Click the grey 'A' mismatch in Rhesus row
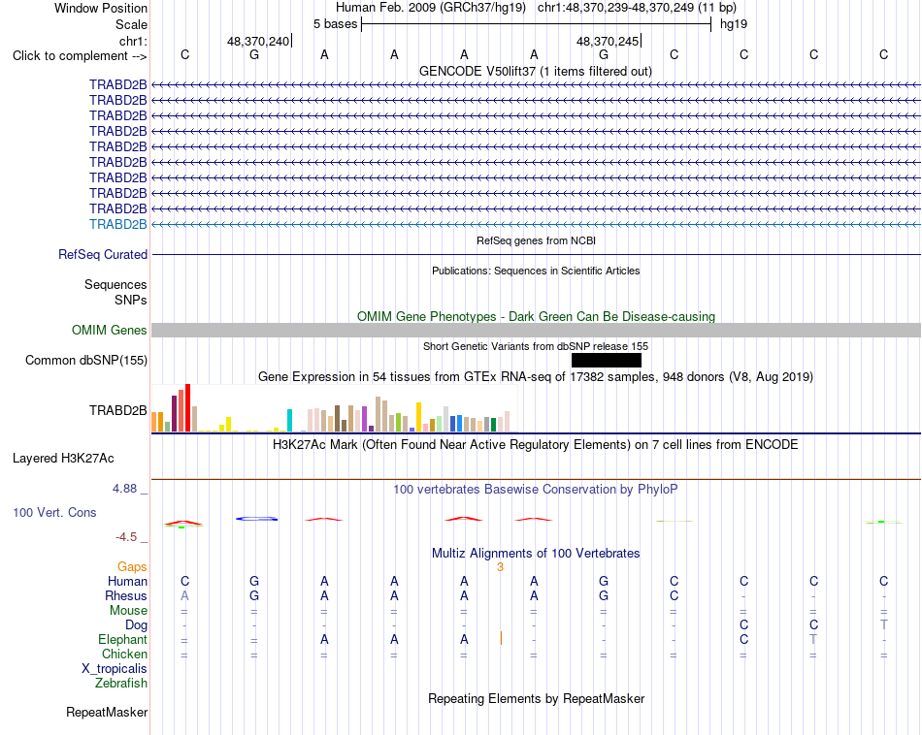922x735 pixels. click(184, 595)
